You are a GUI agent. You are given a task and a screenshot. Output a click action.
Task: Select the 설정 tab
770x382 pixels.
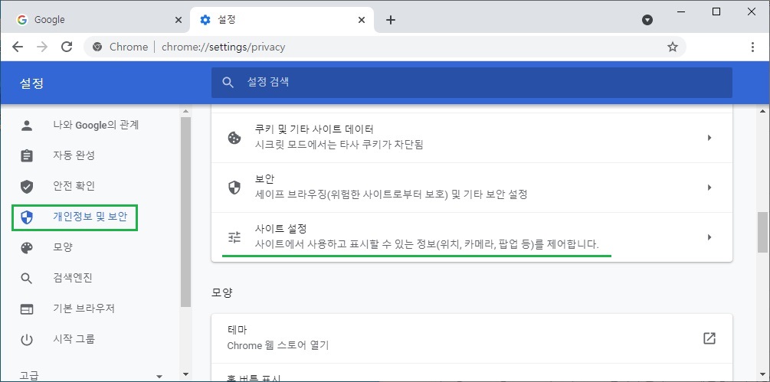click(283, 20)
